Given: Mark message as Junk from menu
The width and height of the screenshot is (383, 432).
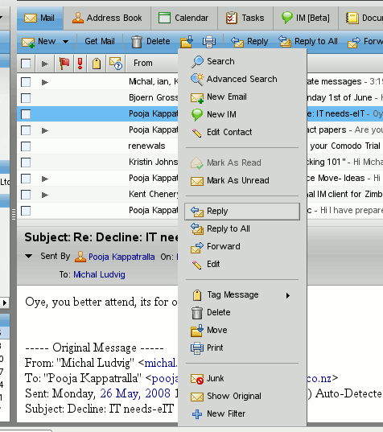Looking at the screenshot, I should 215,378.
